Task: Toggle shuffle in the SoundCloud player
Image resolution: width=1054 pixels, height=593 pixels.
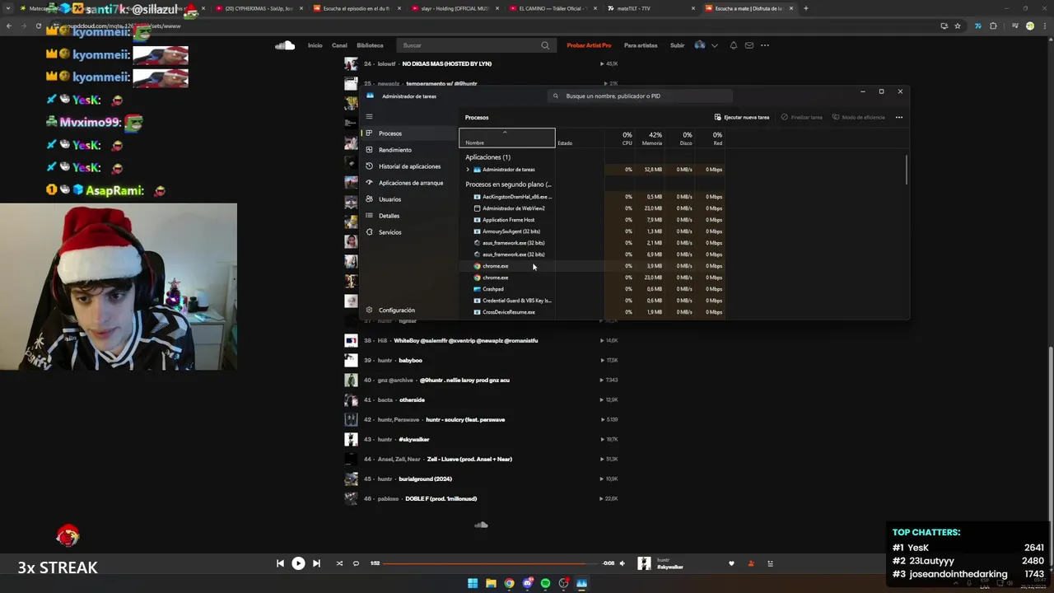Action: click(x=339, y=563)
